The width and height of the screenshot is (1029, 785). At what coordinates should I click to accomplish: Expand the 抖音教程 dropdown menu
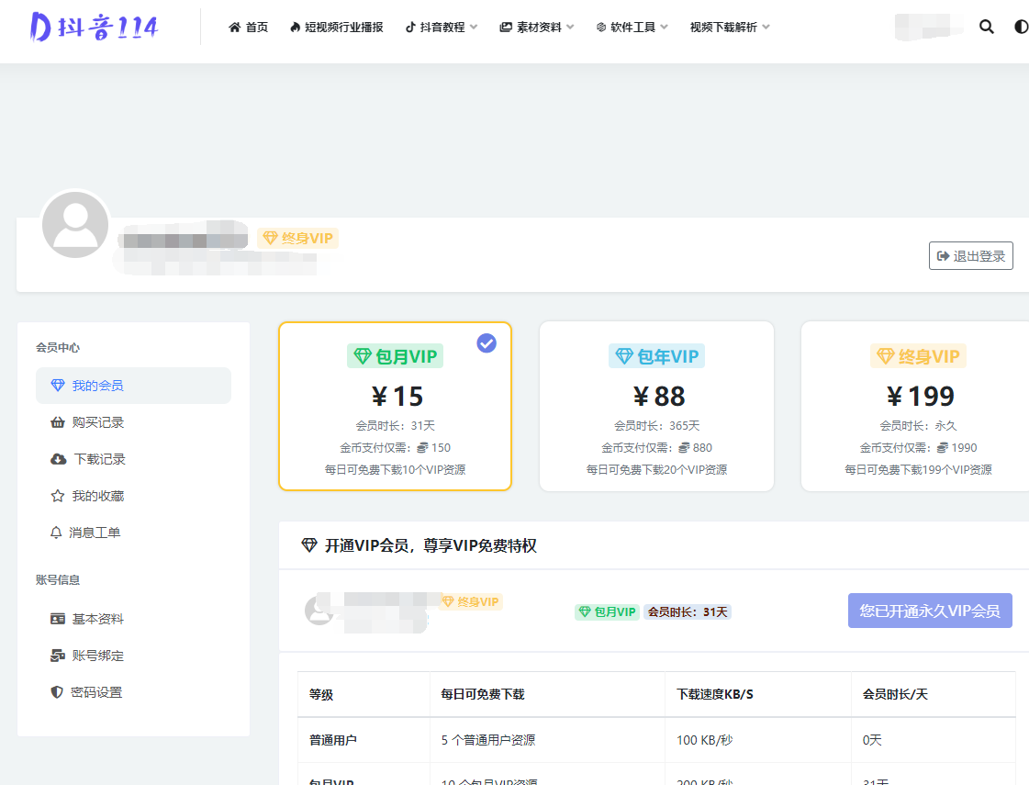point(441,27)
